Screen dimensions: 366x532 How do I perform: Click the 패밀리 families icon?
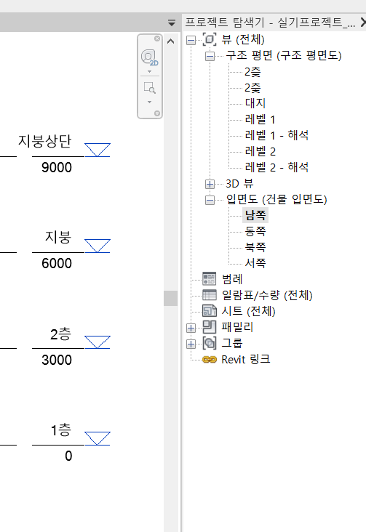tap(210, 327)
